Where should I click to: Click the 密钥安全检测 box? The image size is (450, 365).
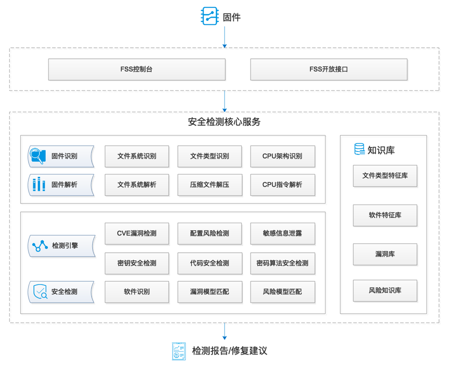[x=136, y=263]
